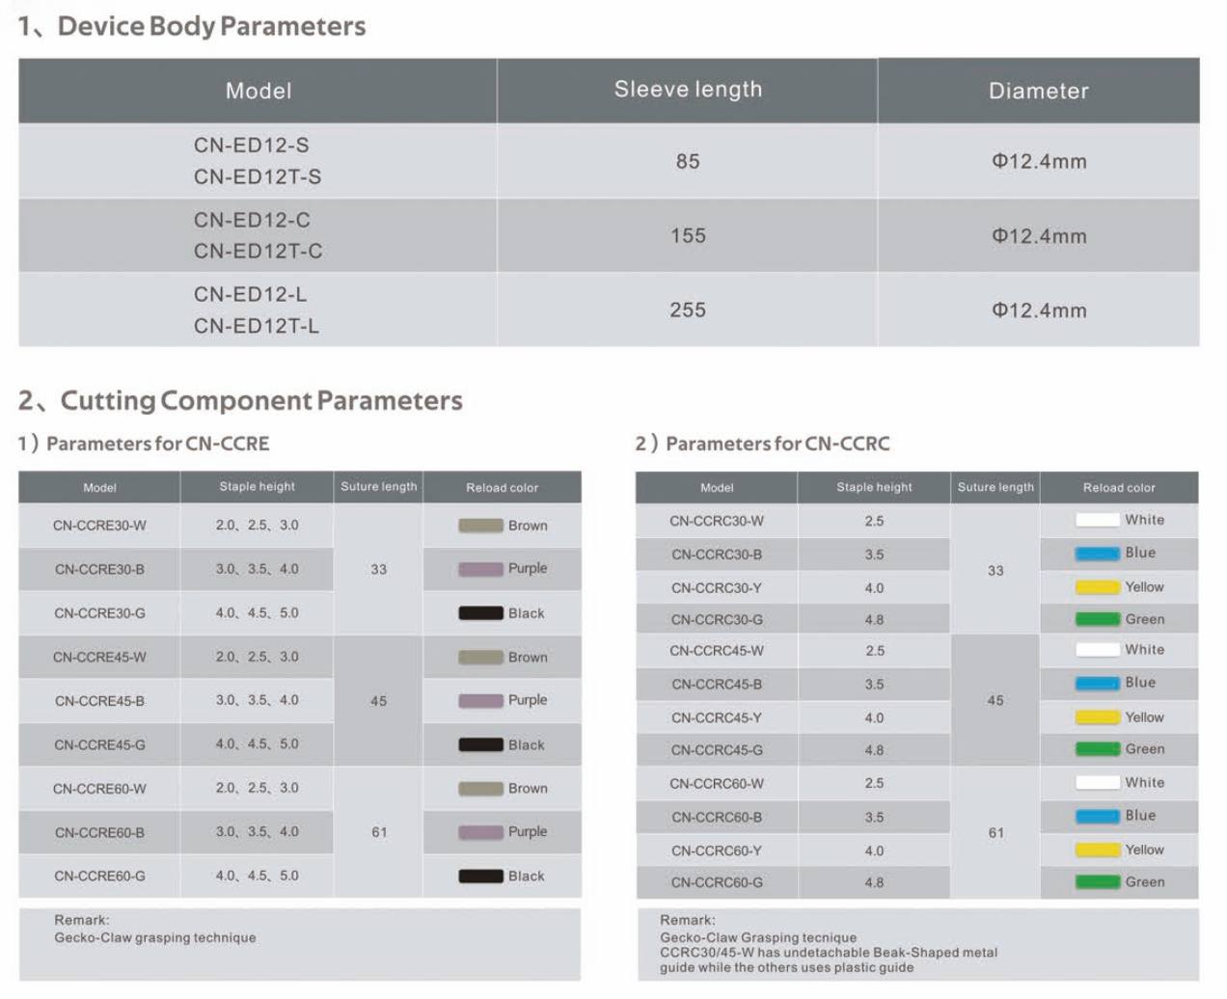This screenshot has height=999, width=1227.
Task: Click the yellow swatch in CN-CCRC45-Y row
Action: tap(1097, 717)
